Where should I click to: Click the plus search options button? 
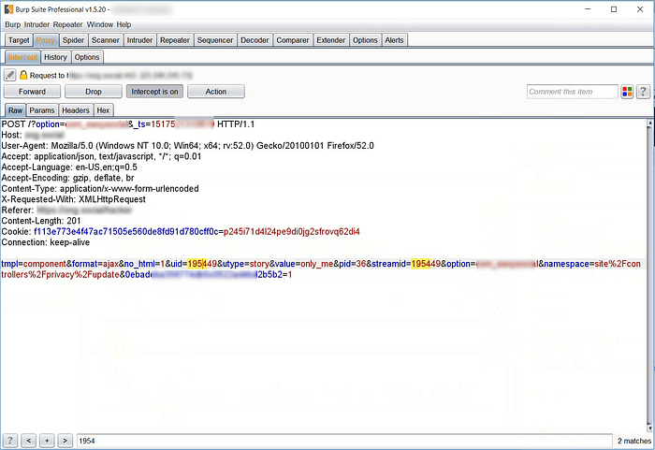click(x=47, y=441)
